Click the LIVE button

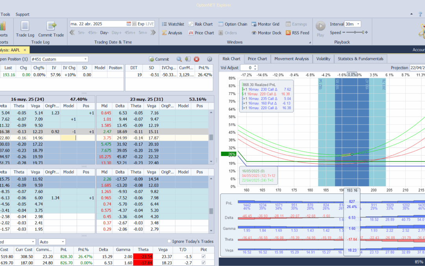pyautogui.click(x=150, y=24)
